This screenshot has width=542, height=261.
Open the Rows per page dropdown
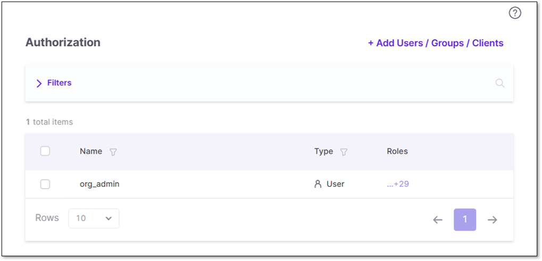[94, 218]
